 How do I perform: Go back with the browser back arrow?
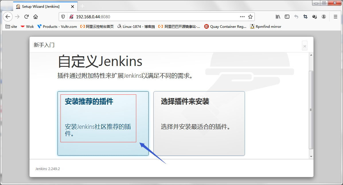tap(8, 17)
